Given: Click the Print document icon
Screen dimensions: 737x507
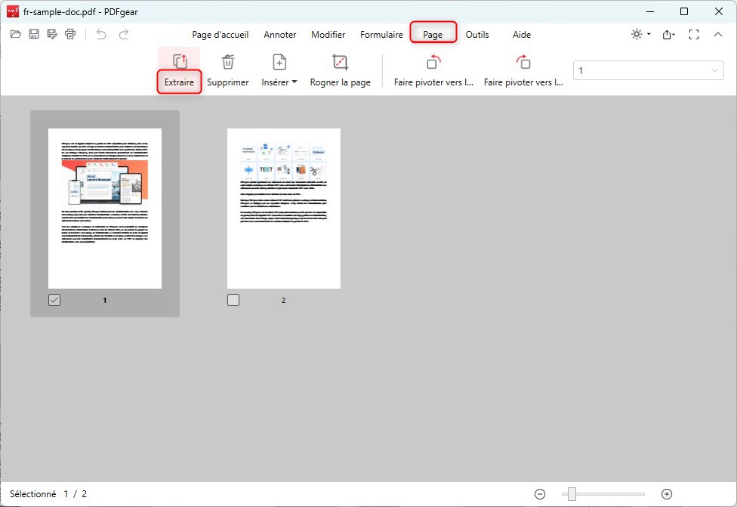Looking at the screenshot, I should tap(70, 34).
